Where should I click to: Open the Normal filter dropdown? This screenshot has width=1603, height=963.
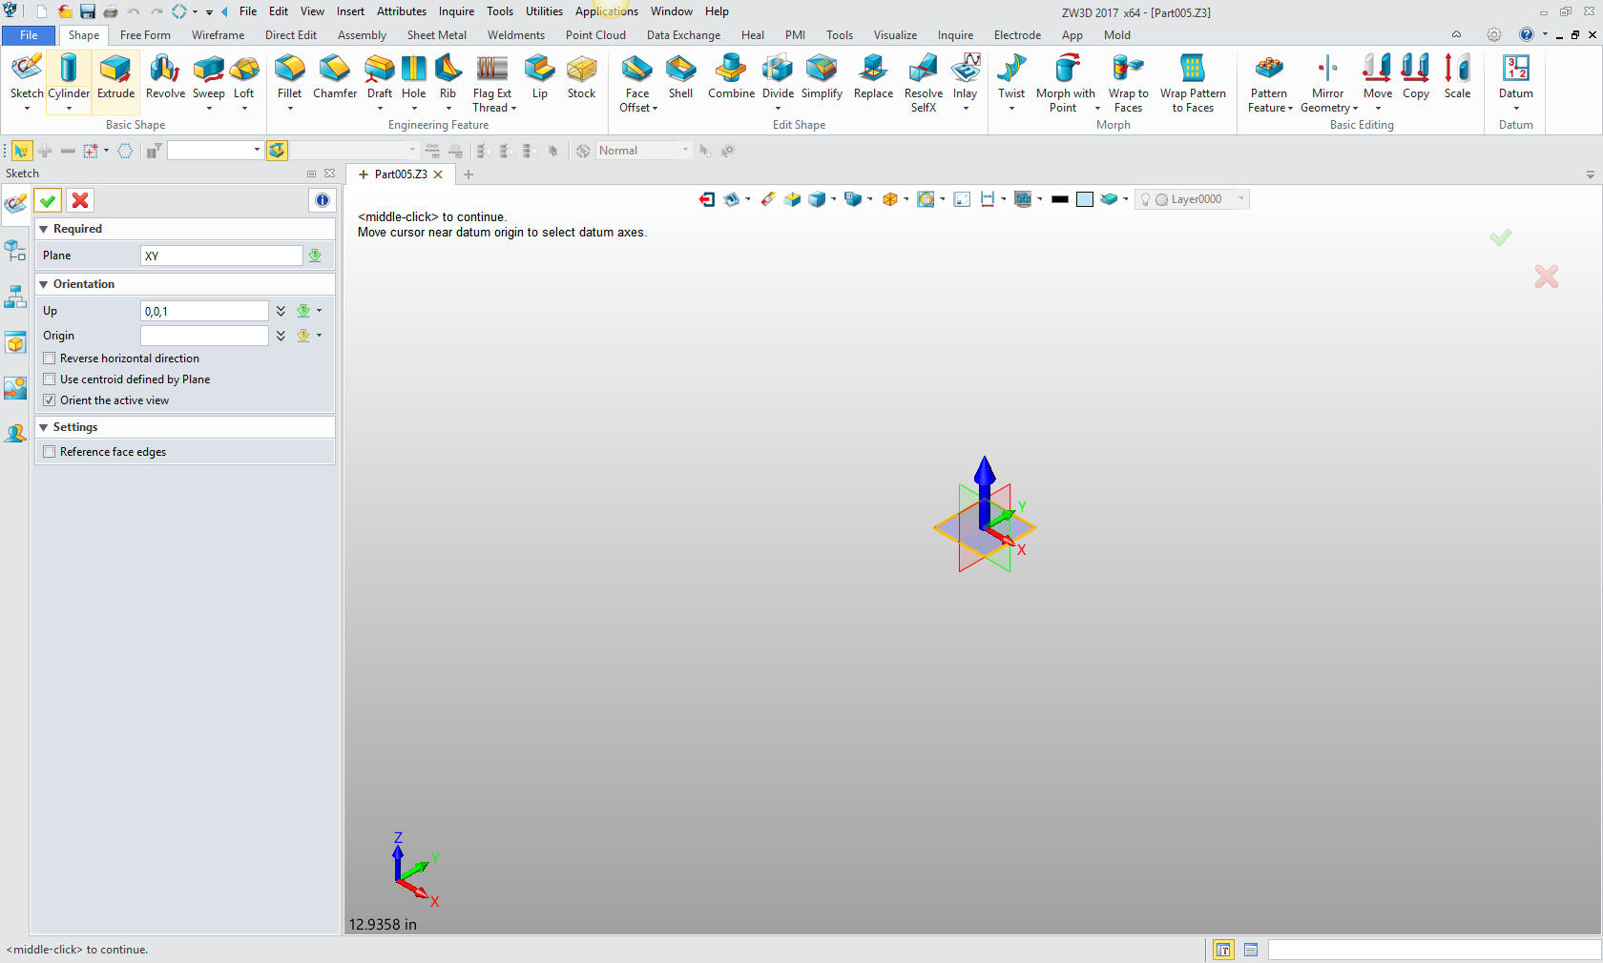point(684,151)
